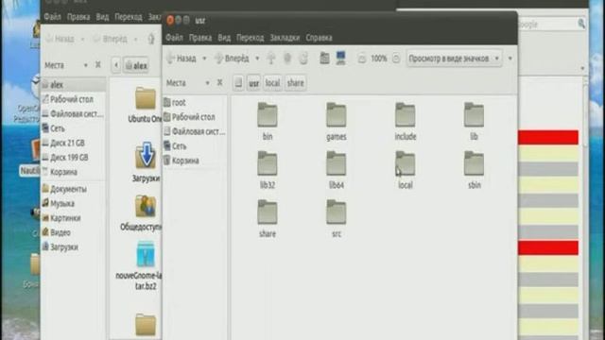Open the Закладки menu
This screenshot has width=605, height=340.
285,38
